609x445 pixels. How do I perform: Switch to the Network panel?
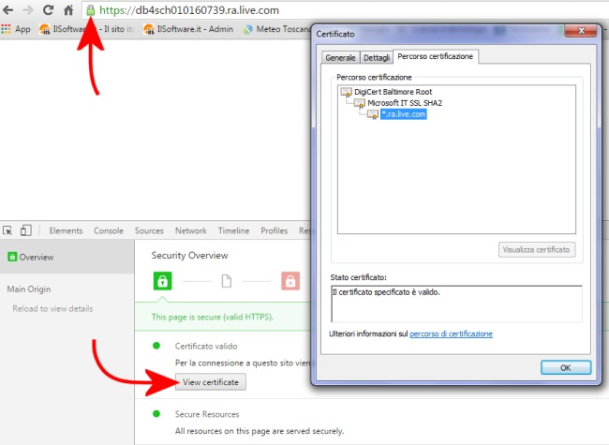[x=191, y=230]
